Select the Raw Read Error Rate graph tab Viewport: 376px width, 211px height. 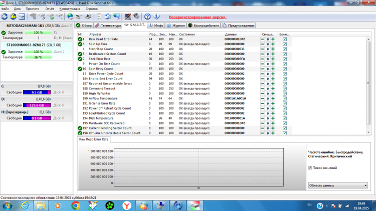[x=94, y=139]
